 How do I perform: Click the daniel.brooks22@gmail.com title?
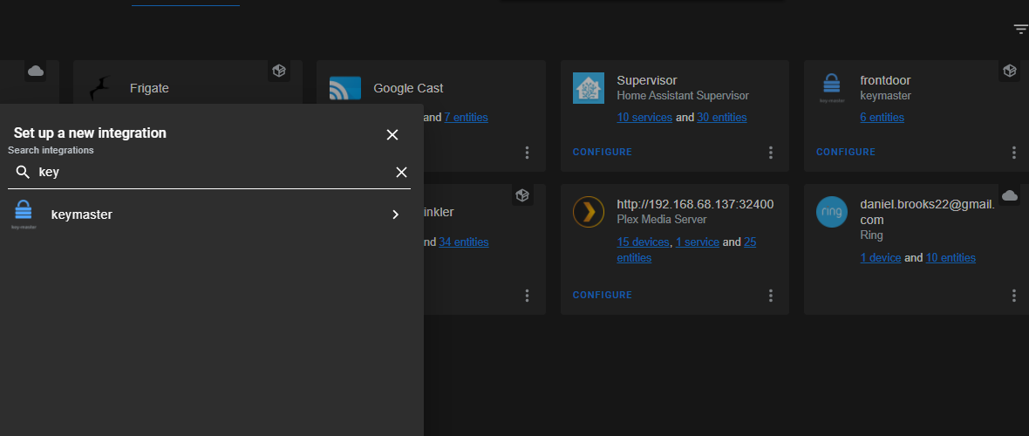click(x=927, y=211)
